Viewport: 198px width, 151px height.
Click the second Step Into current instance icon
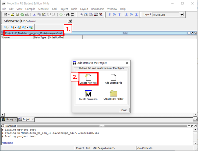(127, 15)
